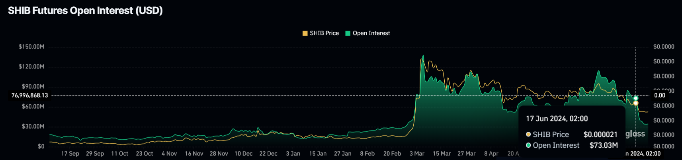Click the SHIB Price label inside the tooltip
The image size is (682, 160).
coord(551,135)
